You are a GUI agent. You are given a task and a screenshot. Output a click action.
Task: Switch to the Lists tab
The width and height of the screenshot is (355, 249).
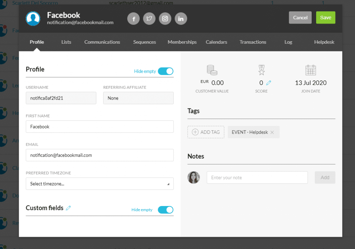tap(66, 42)
